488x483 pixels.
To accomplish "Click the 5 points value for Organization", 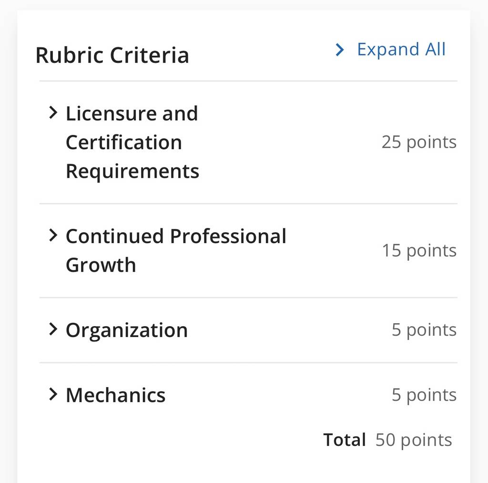I will (x=424, y=330).
